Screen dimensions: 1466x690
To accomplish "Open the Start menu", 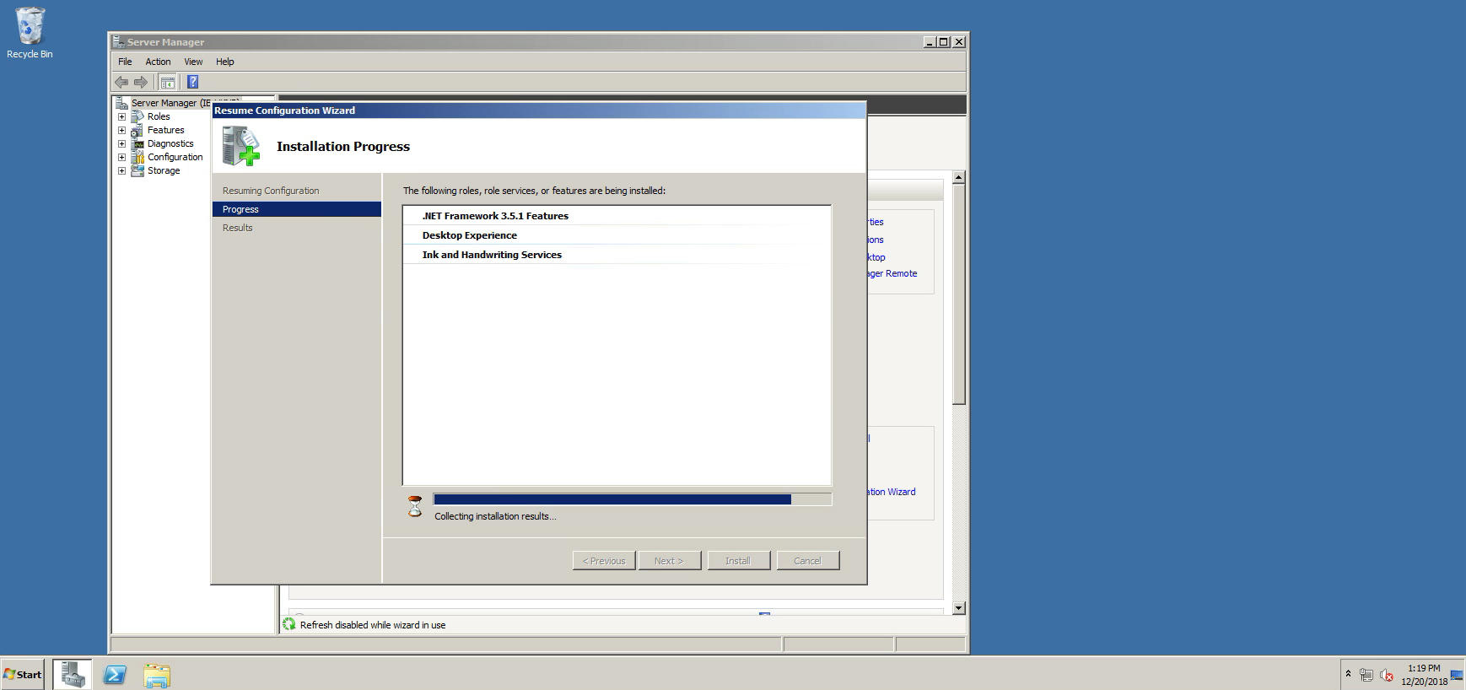I will coord(23,674).
